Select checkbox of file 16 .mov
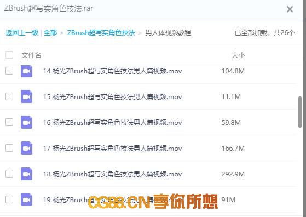 (9, 122)
